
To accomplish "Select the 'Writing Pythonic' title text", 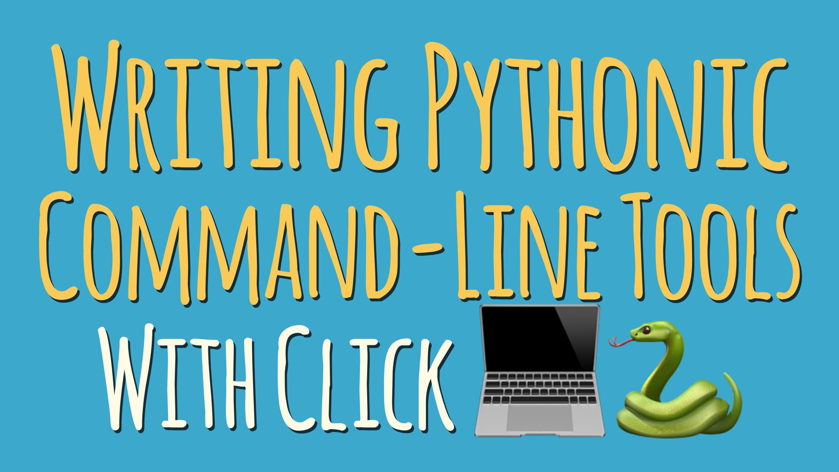I will 419,87.
